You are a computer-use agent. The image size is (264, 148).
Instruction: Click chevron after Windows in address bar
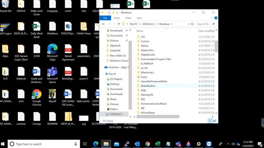click(x=172, y=24)
